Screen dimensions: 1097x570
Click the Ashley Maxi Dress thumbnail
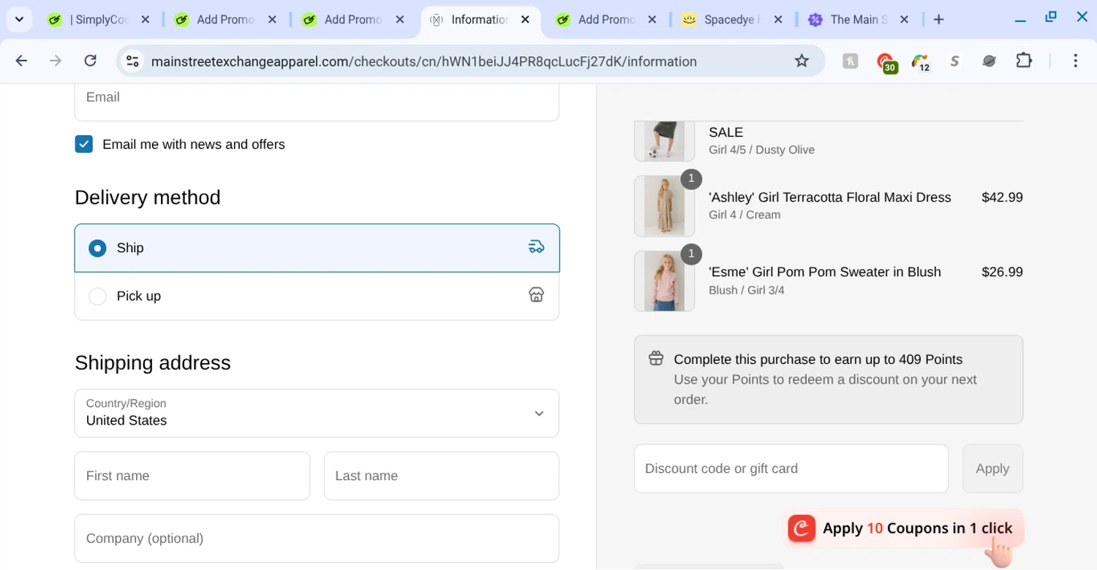pyautogui.click(x=664, y=206)
